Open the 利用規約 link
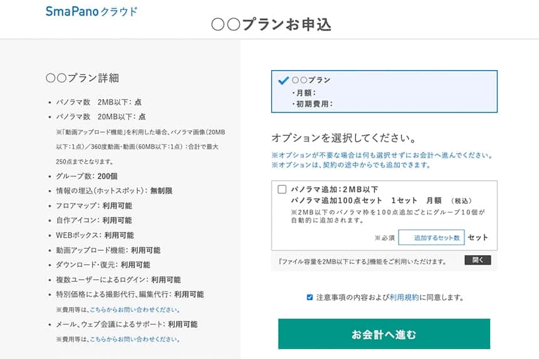The width and height of the screenshot is (539, 359). 404,298
